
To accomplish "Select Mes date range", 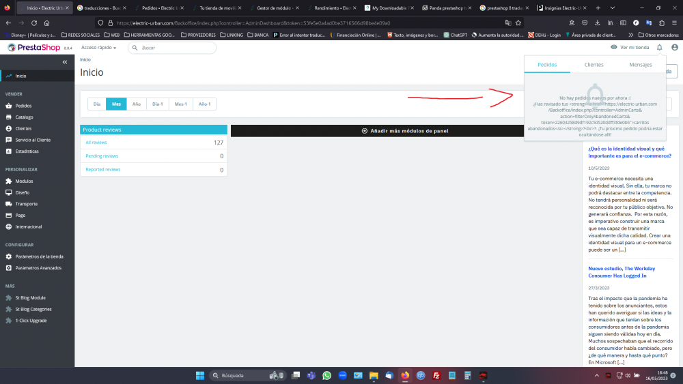I will pos(116,104).
